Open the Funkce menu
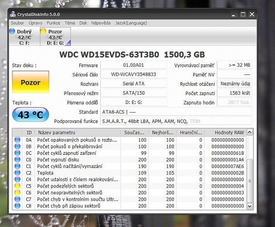 [54, 23]
